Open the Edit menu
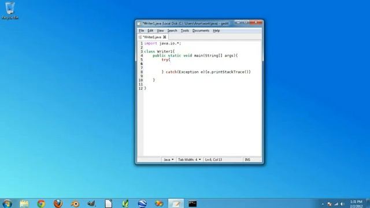This screenshot has height=208, width=370. click(x=150, y=31)
